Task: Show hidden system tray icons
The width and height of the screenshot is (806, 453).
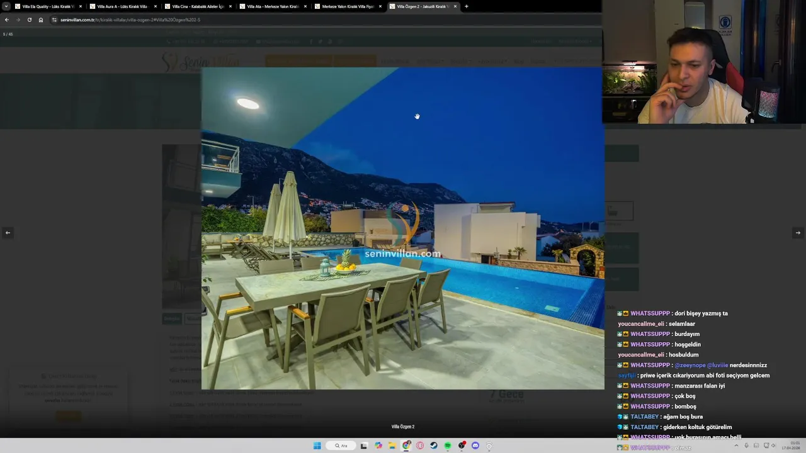Action: (736, 446)
